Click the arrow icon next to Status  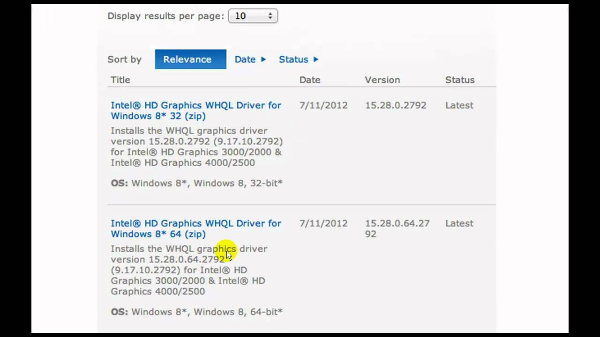[316, 59]
